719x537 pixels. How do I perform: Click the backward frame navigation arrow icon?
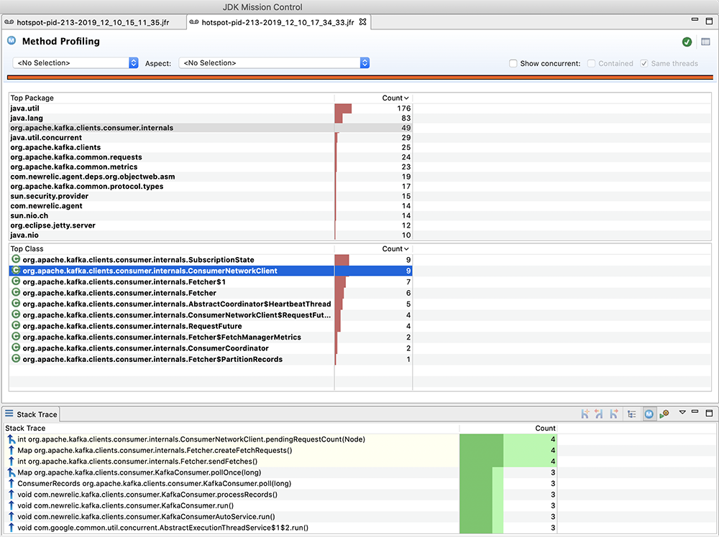[598, 414]
